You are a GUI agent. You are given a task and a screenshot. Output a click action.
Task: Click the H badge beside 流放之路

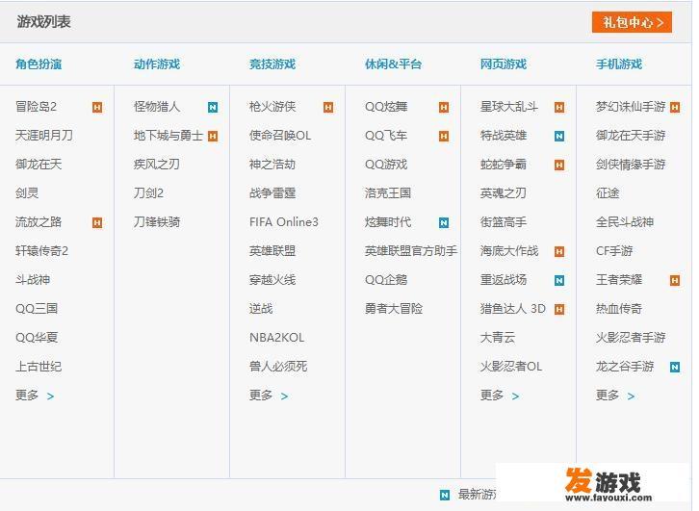click(97, 222)
